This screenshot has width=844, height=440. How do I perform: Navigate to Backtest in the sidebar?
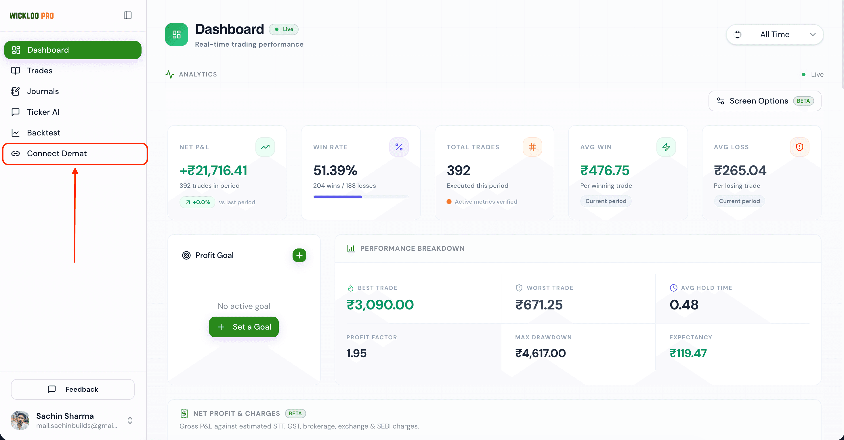(x=73, y=132)
